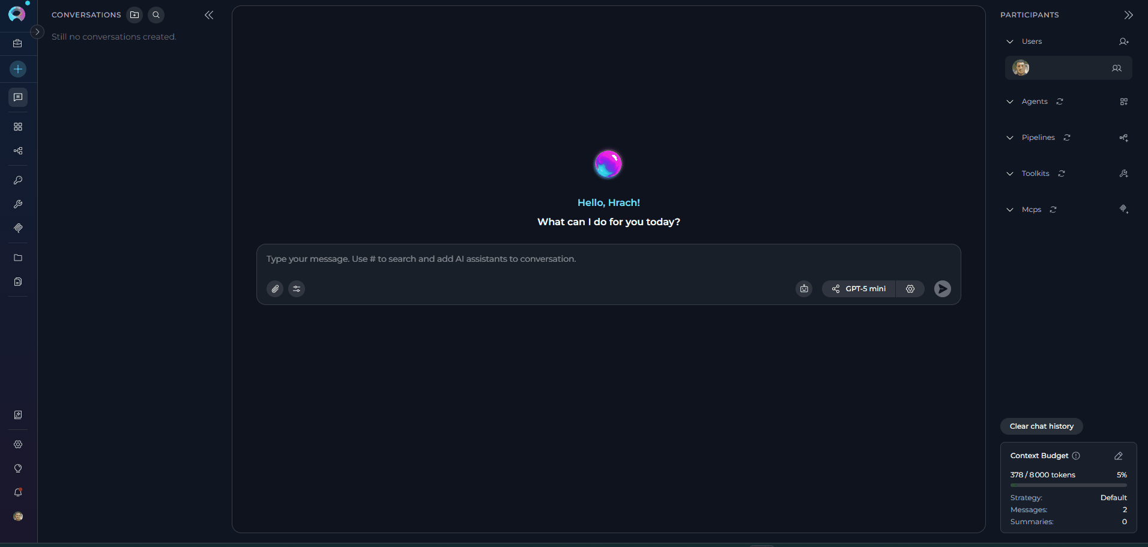
Task: Collapse the Participants panel with double-chevron
Action: [1128, 15]
